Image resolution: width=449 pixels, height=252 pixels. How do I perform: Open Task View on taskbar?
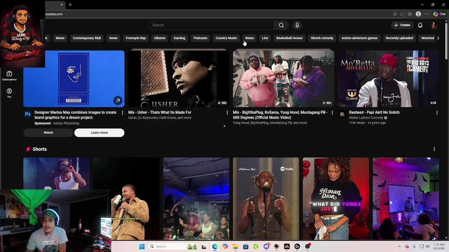(x=204, y=246)
